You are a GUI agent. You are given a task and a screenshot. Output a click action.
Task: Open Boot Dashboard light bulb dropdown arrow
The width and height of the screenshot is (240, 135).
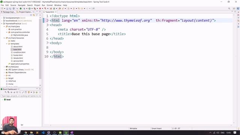(31, 92)
